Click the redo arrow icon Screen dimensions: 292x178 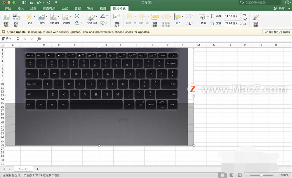click(x=49, y=2)
